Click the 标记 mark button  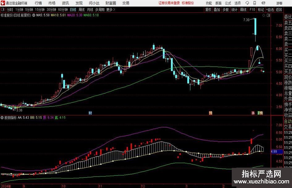261,10
